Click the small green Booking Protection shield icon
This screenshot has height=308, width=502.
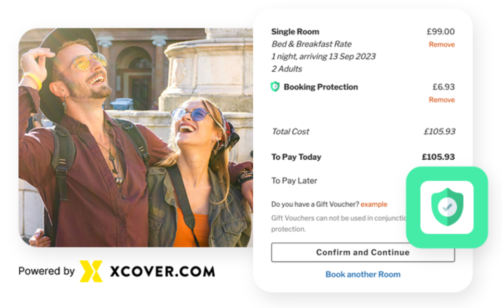pyautogui.click(x=275, y=86)
